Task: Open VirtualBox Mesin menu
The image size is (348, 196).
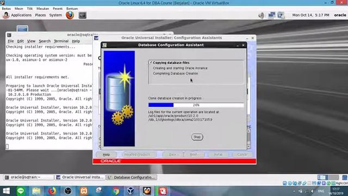Action: (18, 9)
